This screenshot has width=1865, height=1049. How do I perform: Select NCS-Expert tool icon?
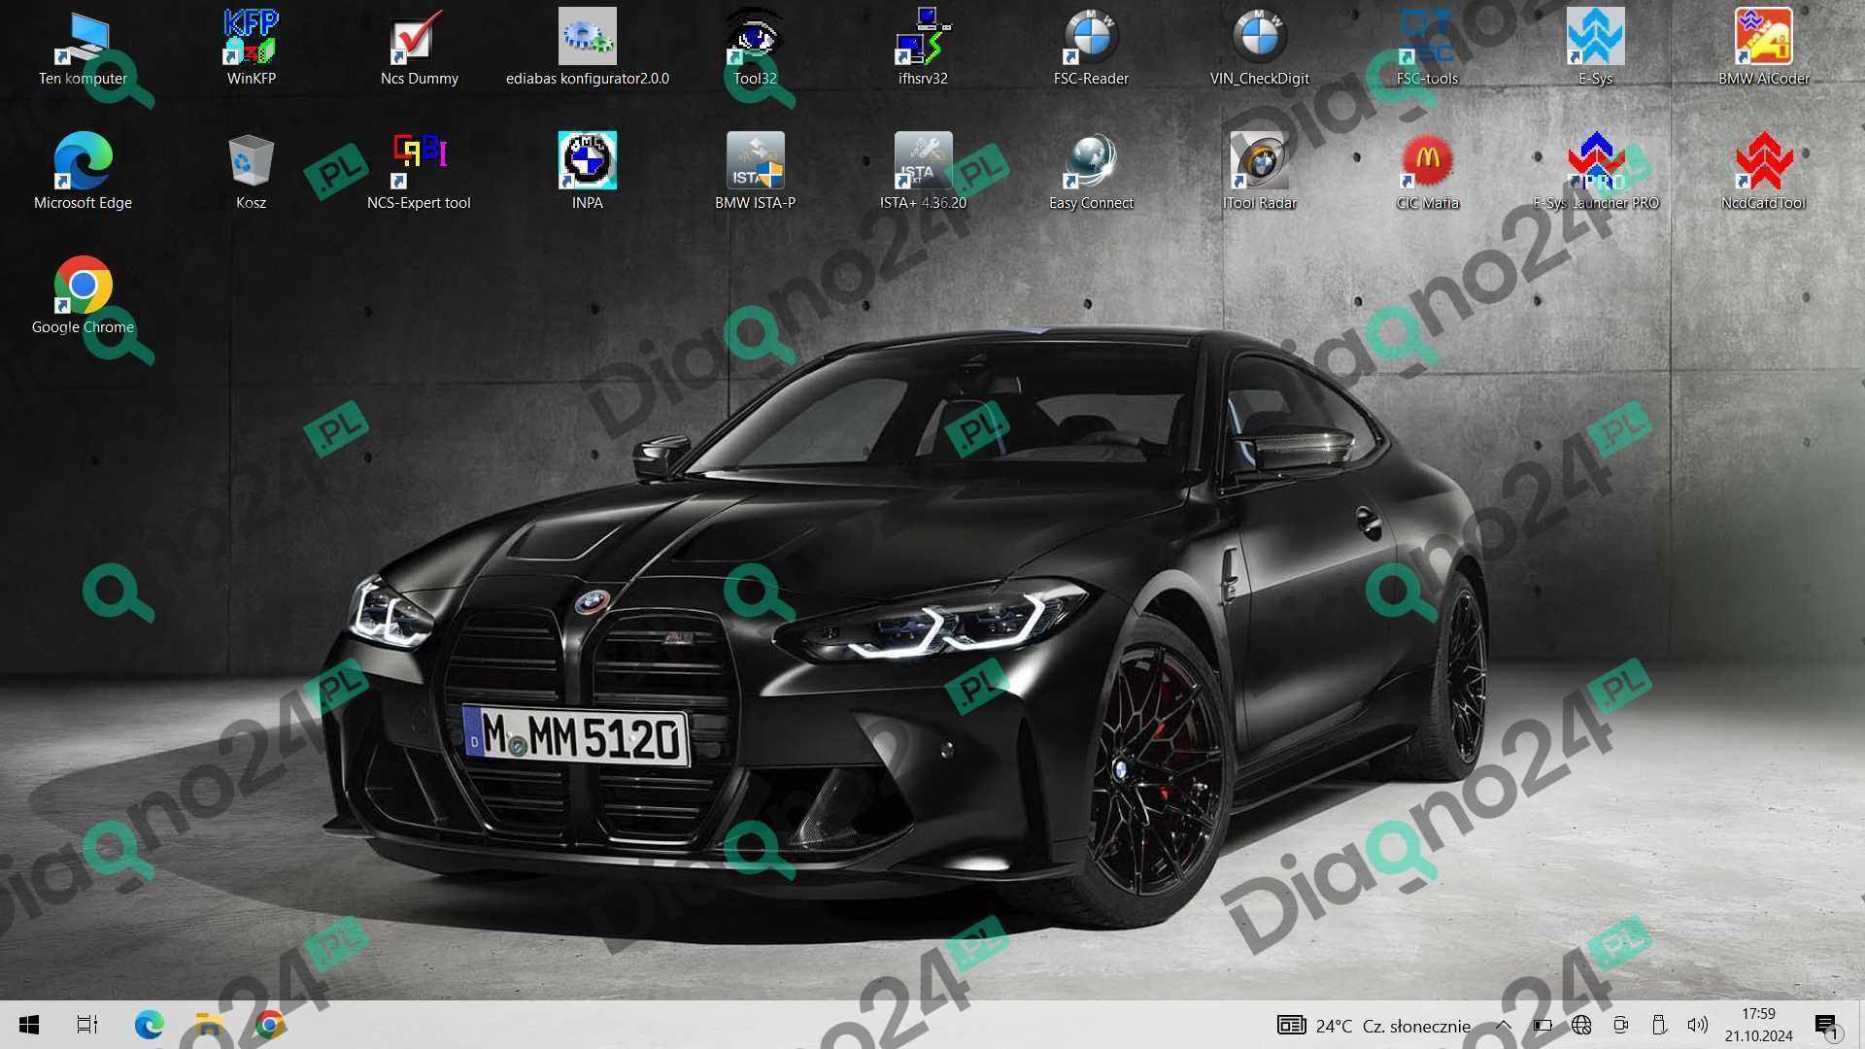coord(419,172)
